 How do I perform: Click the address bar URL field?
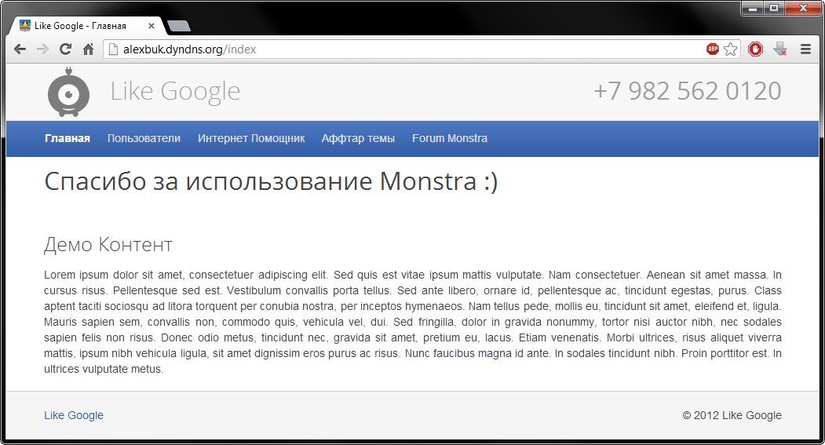point(392,49)
